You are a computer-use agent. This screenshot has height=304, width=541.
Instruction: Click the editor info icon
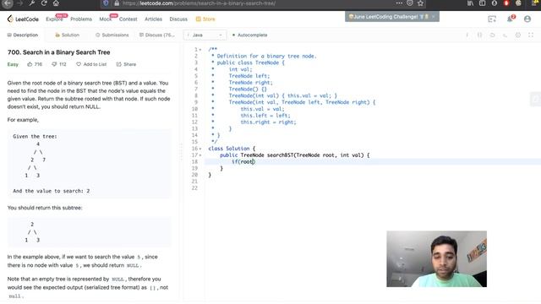coord(467,35)
